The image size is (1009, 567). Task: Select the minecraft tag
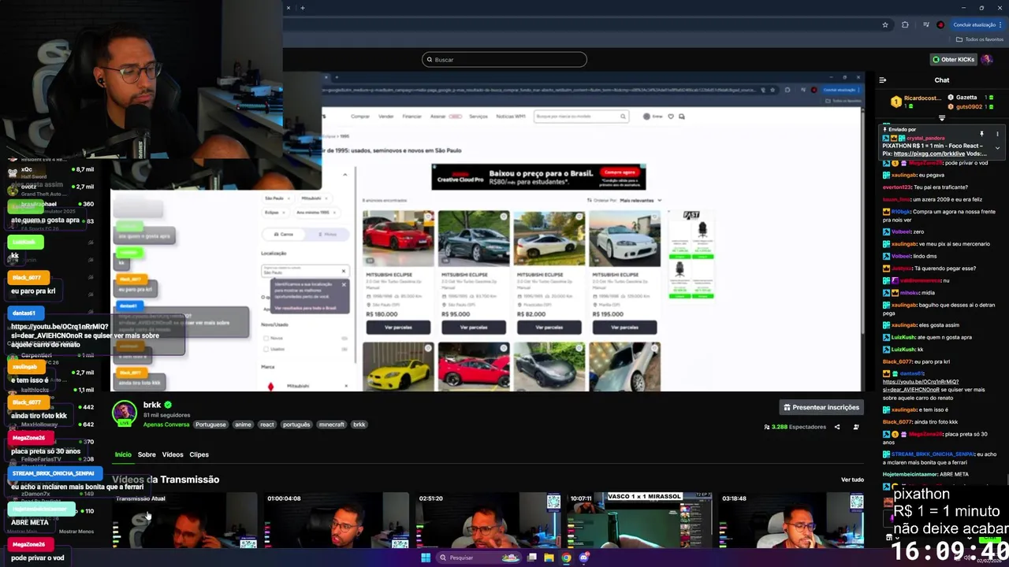point(331,424)
